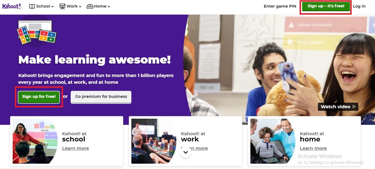Open the Kahoot! at school classroom thumbnail

pyautogui.click(x=35, y=141)
